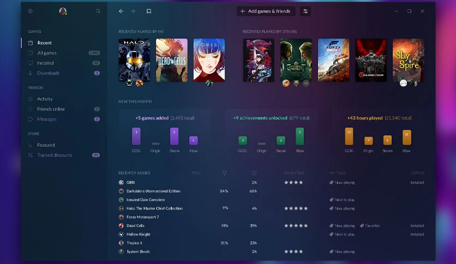Image resolution: width=456 pixels, height=264 pixels.
Task: Click Next to play tag on Hollow Knight
Action: click(x=342, y=234)
